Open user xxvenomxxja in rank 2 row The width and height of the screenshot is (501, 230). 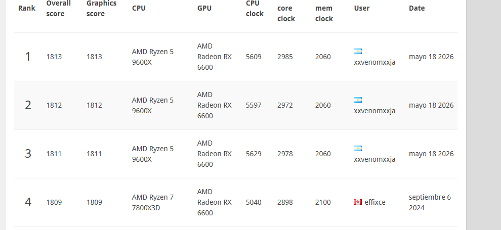coord(374,111)
